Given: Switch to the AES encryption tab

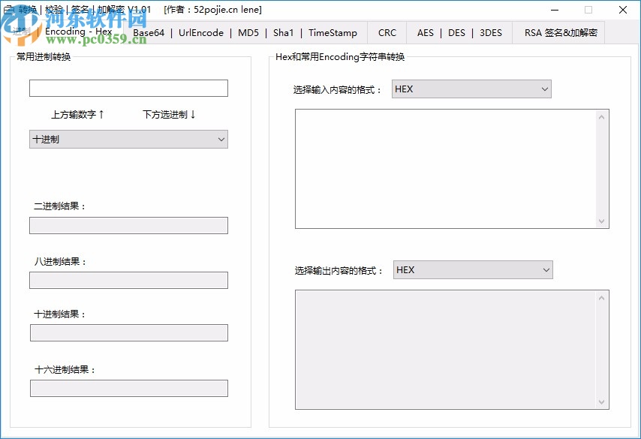Looking at the screenshot, I should [x=425, y=33].
